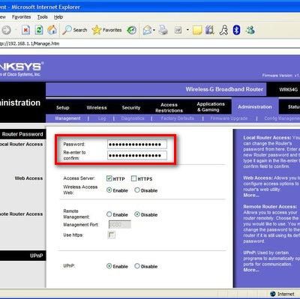Click the Edit with Word document icon

pos(178,30)
